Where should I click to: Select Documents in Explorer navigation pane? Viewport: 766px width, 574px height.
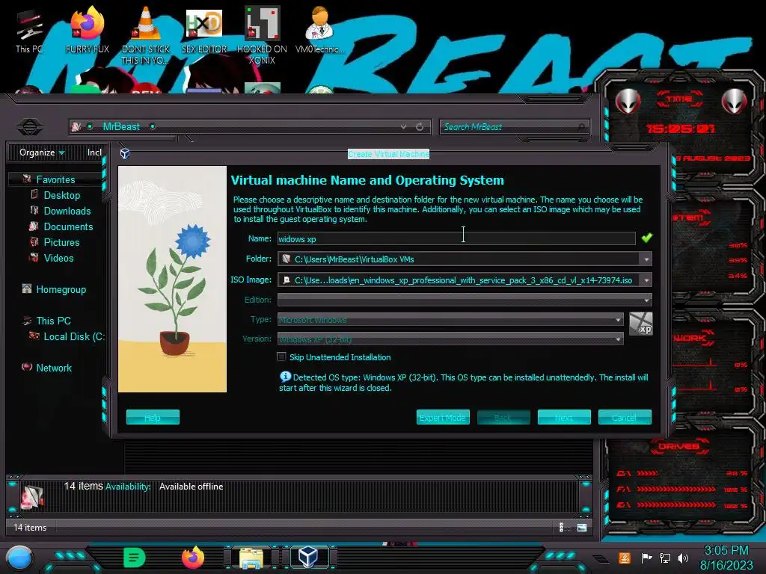pos(68,226)
